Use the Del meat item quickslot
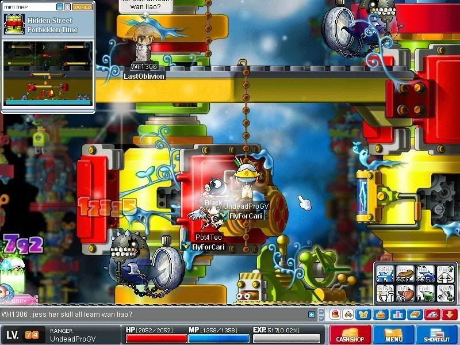Image resolution: width=460 pixels, height=345 pixels. (x=405, y=294)
